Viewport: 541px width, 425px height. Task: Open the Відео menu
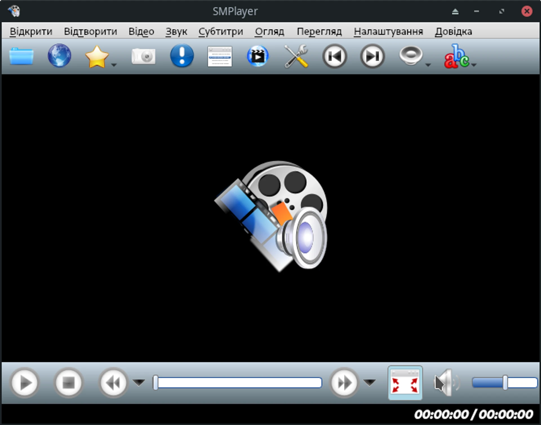[x=141, y=31]
